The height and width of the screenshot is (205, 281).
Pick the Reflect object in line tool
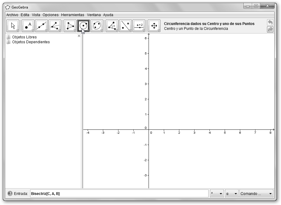pos(125,26)
